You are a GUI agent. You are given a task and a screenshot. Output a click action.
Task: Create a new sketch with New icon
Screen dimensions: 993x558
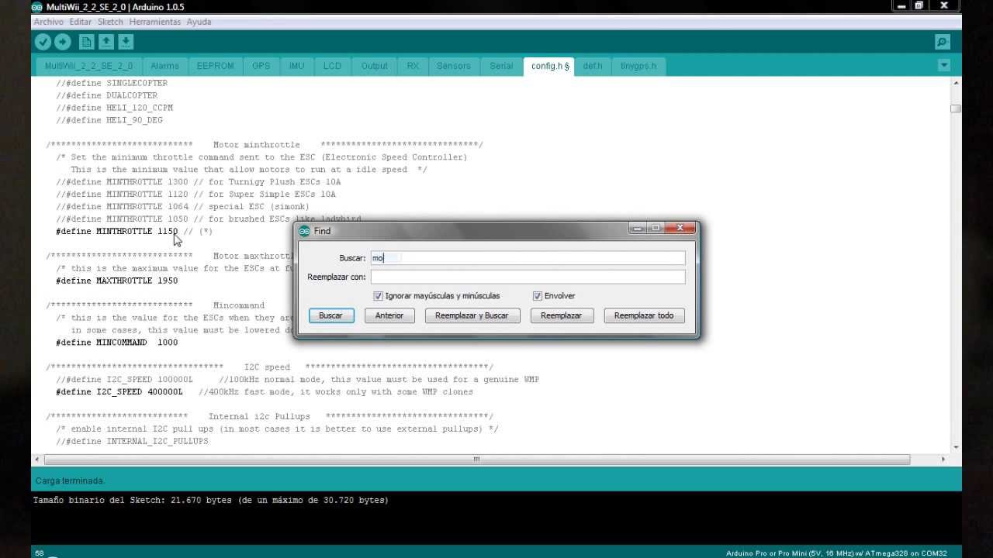click(x=86, y=42)
